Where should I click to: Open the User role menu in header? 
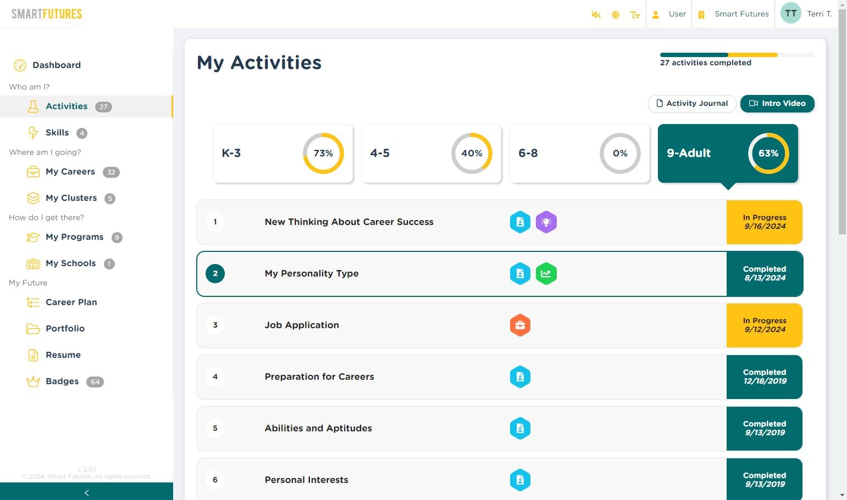[669, 14]
